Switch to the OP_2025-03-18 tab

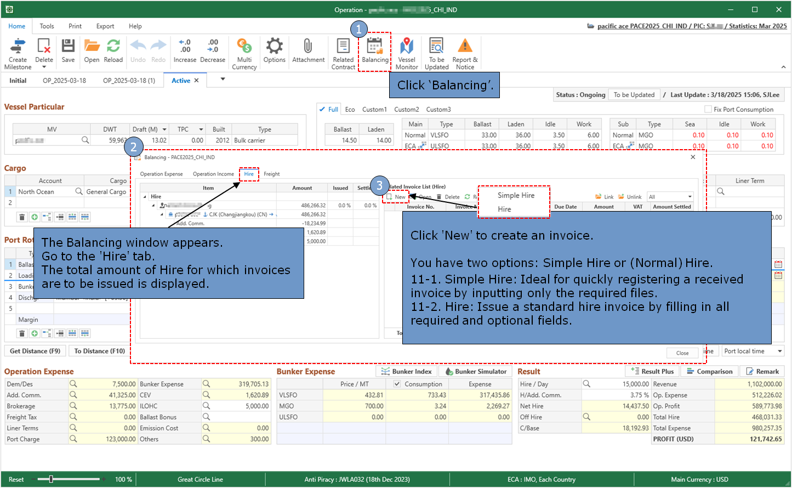64,81
